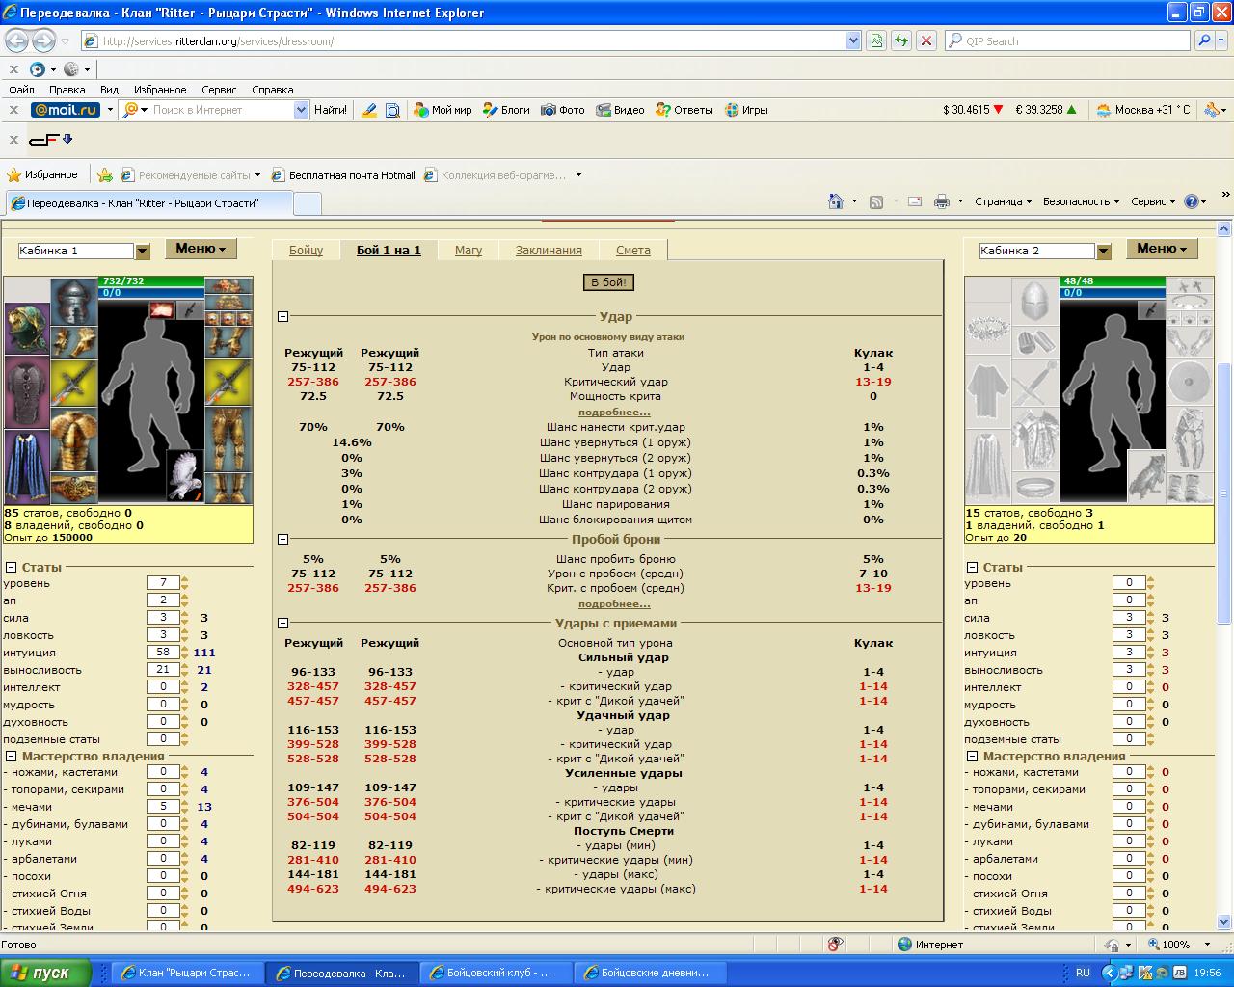The height and width of the screenshot is (987, 1234).
Task: Click the white owl pet slot in Кабинка 1
Action: pos(185,476)
